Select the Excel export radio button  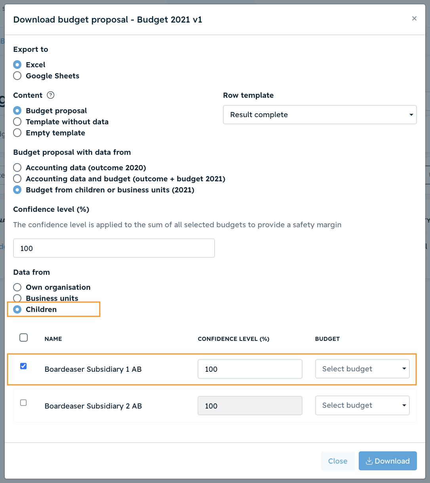[x=17, y=65]
